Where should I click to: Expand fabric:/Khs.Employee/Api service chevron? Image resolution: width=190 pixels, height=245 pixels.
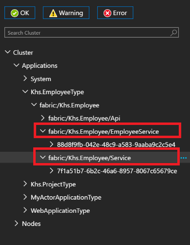(x=42, y=118)
